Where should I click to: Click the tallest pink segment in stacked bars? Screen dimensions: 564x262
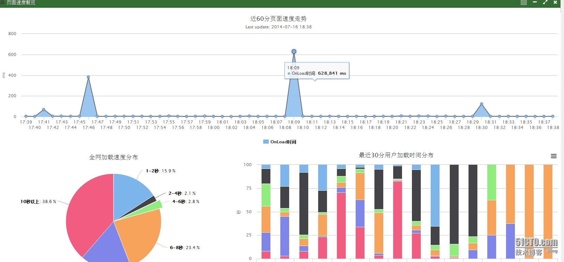point(398,220)
